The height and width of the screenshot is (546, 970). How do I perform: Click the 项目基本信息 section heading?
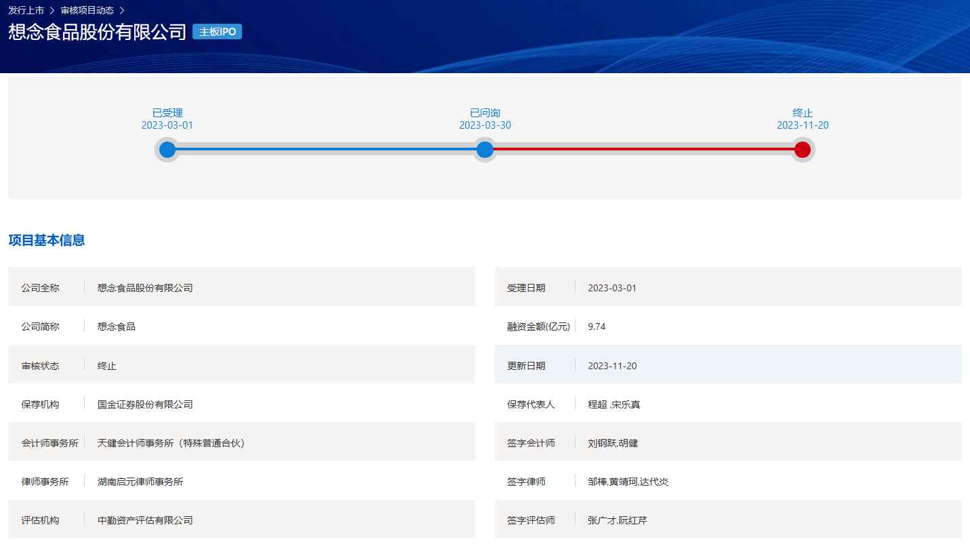point(47,240)
